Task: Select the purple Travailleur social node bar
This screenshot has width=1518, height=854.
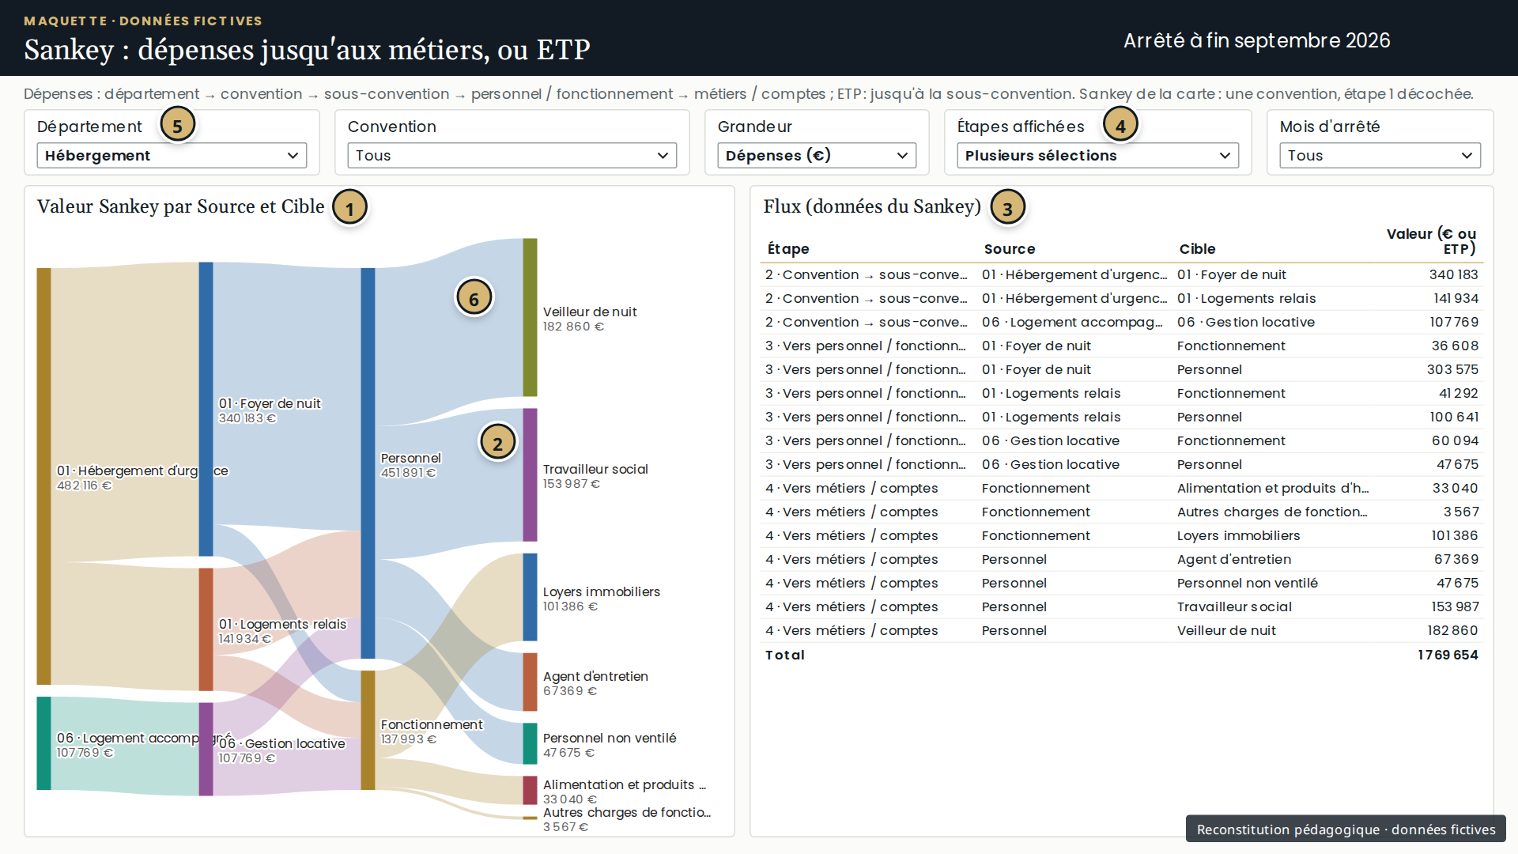Action: click(x=530, y=474)
